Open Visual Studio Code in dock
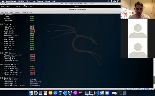The height and width of the screenshot is (96, 155). [x=97, y=93]
